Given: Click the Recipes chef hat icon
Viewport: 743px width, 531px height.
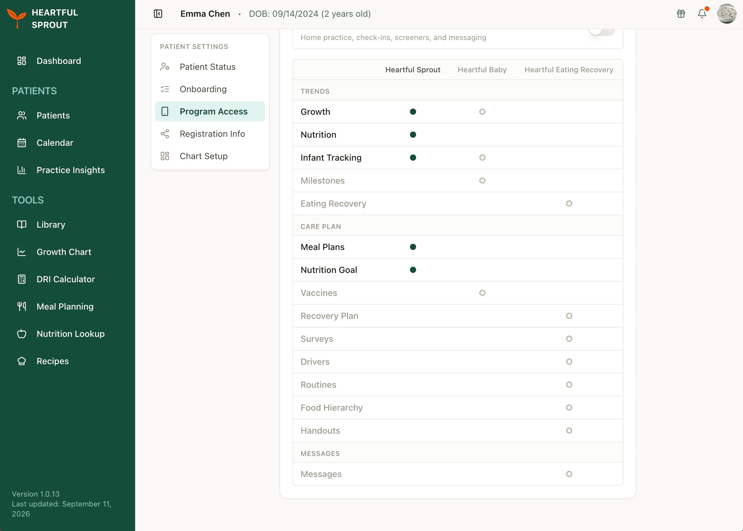Looking at the screenshot, I should click(22, 361).
